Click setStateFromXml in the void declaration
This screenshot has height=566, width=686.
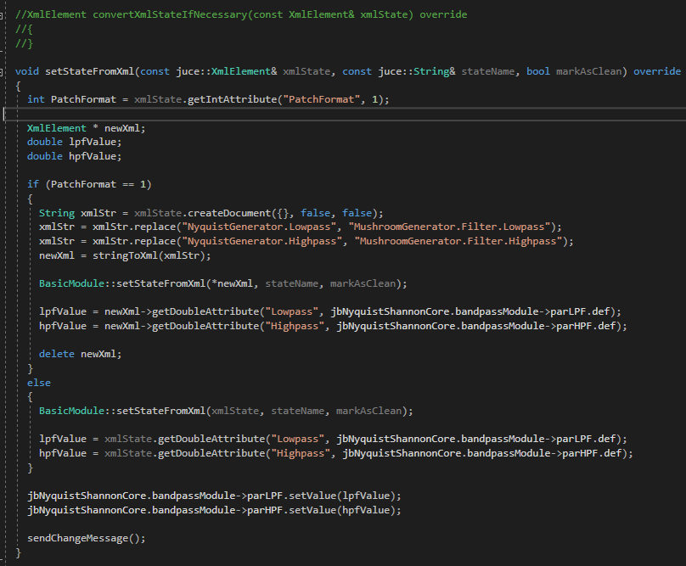(90, 71)
